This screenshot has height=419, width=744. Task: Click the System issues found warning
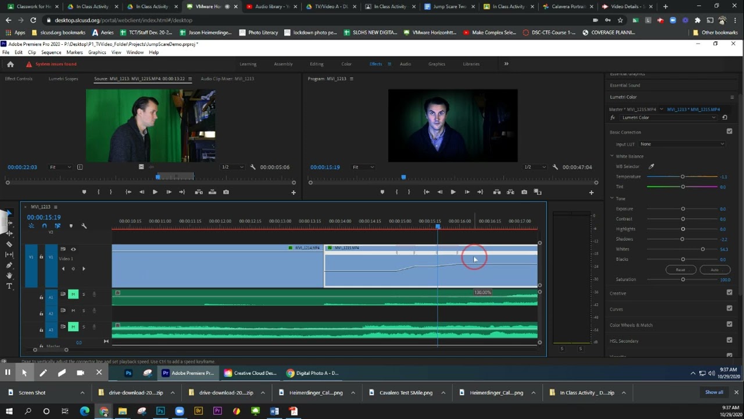56,64
